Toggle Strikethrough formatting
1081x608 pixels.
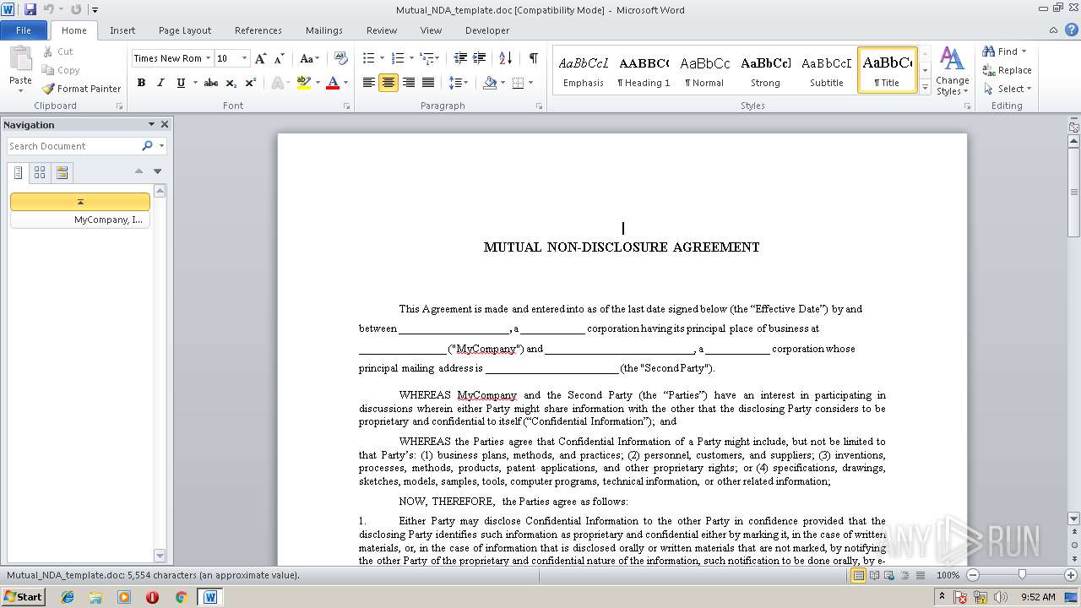211,83
